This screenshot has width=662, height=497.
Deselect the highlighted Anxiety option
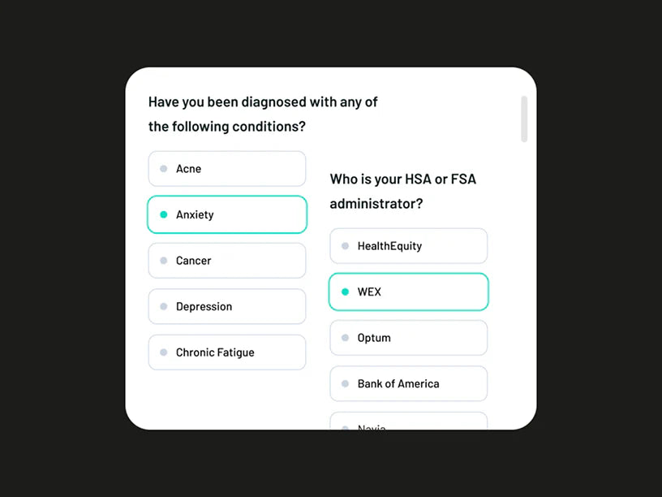pos(226,214)
